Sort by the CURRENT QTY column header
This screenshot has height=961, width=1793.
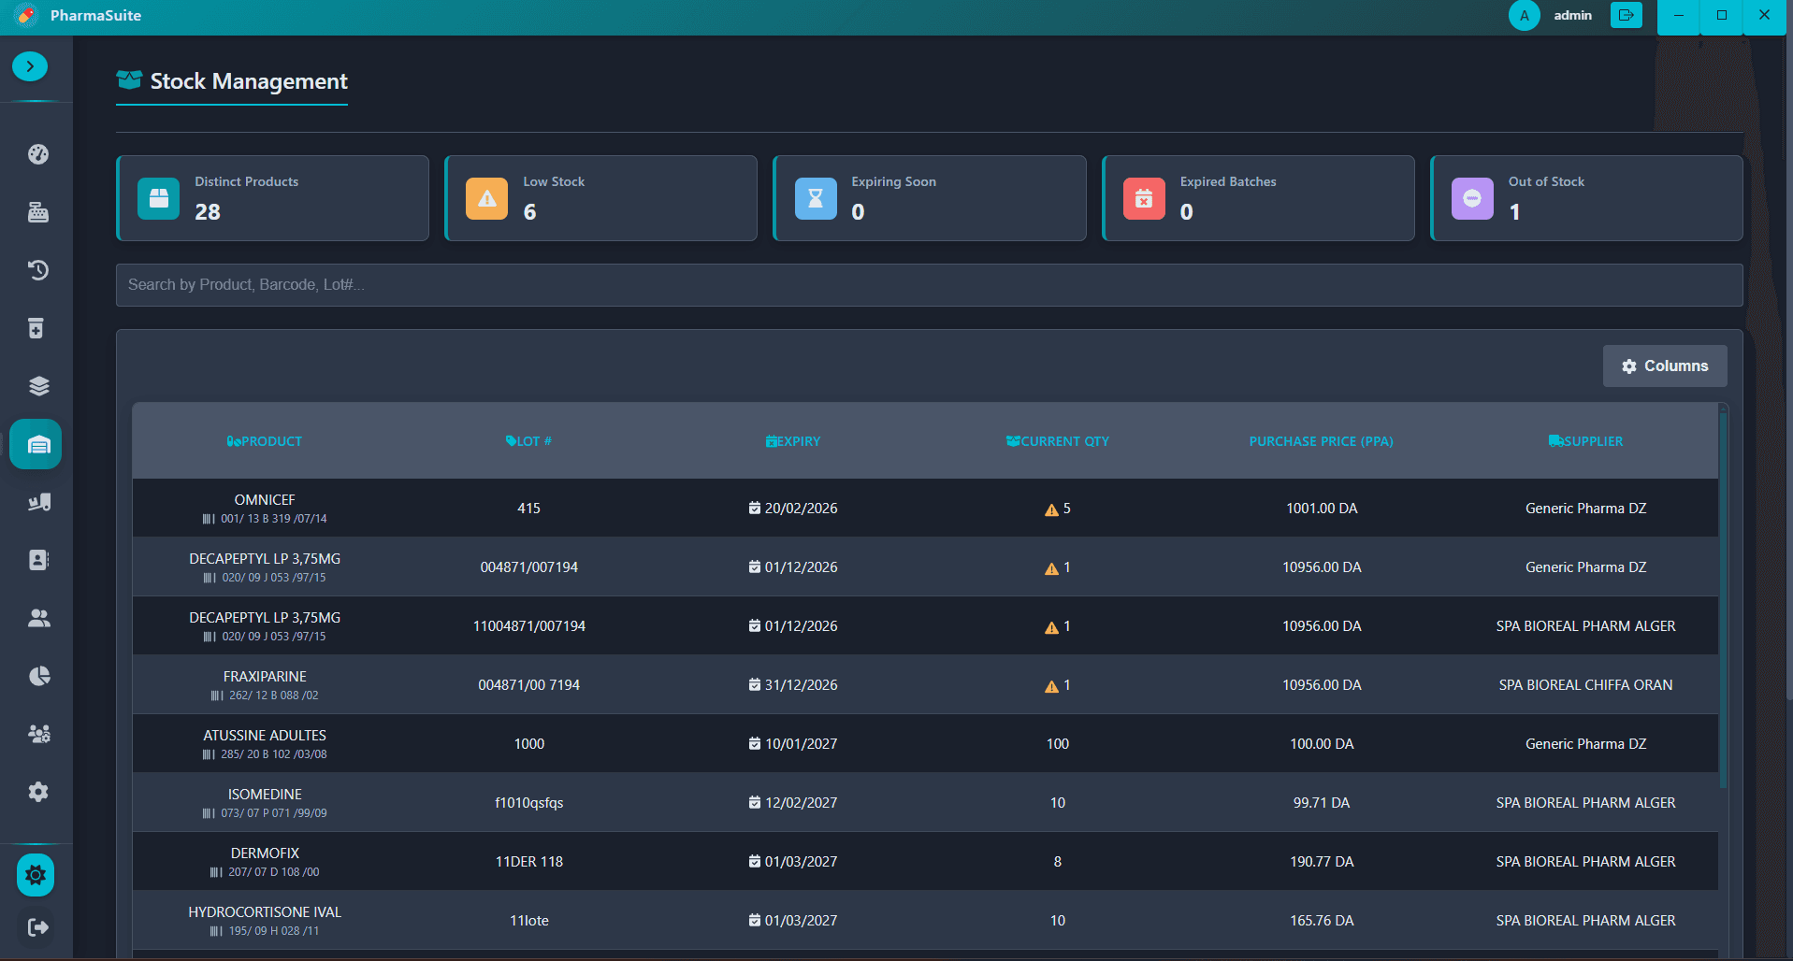click(x=1057, y=441)
